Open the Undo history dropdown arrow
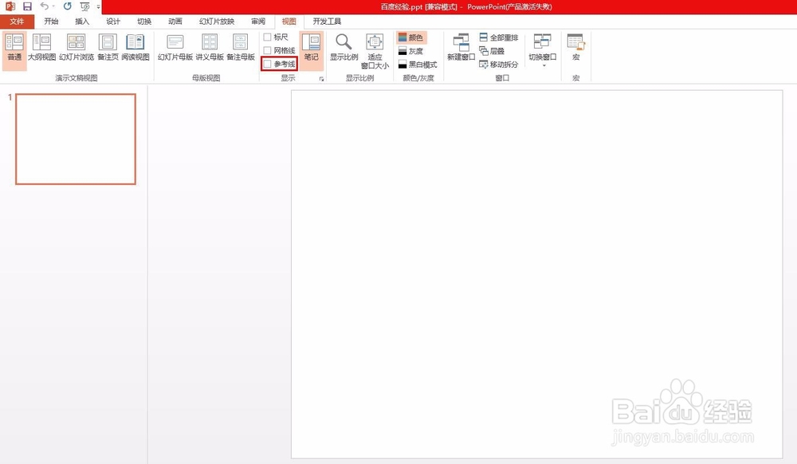Viewport: 797px width, 464px height. point(53,6)
